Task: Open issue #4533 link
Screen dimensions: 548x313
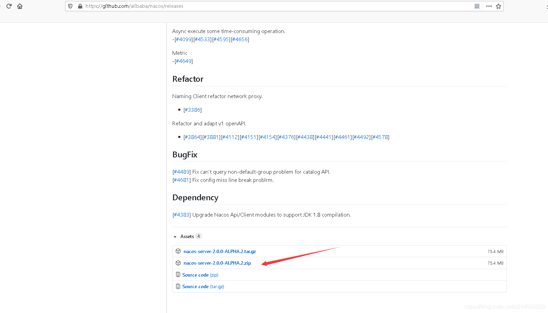Action: [x=202, y=40]
